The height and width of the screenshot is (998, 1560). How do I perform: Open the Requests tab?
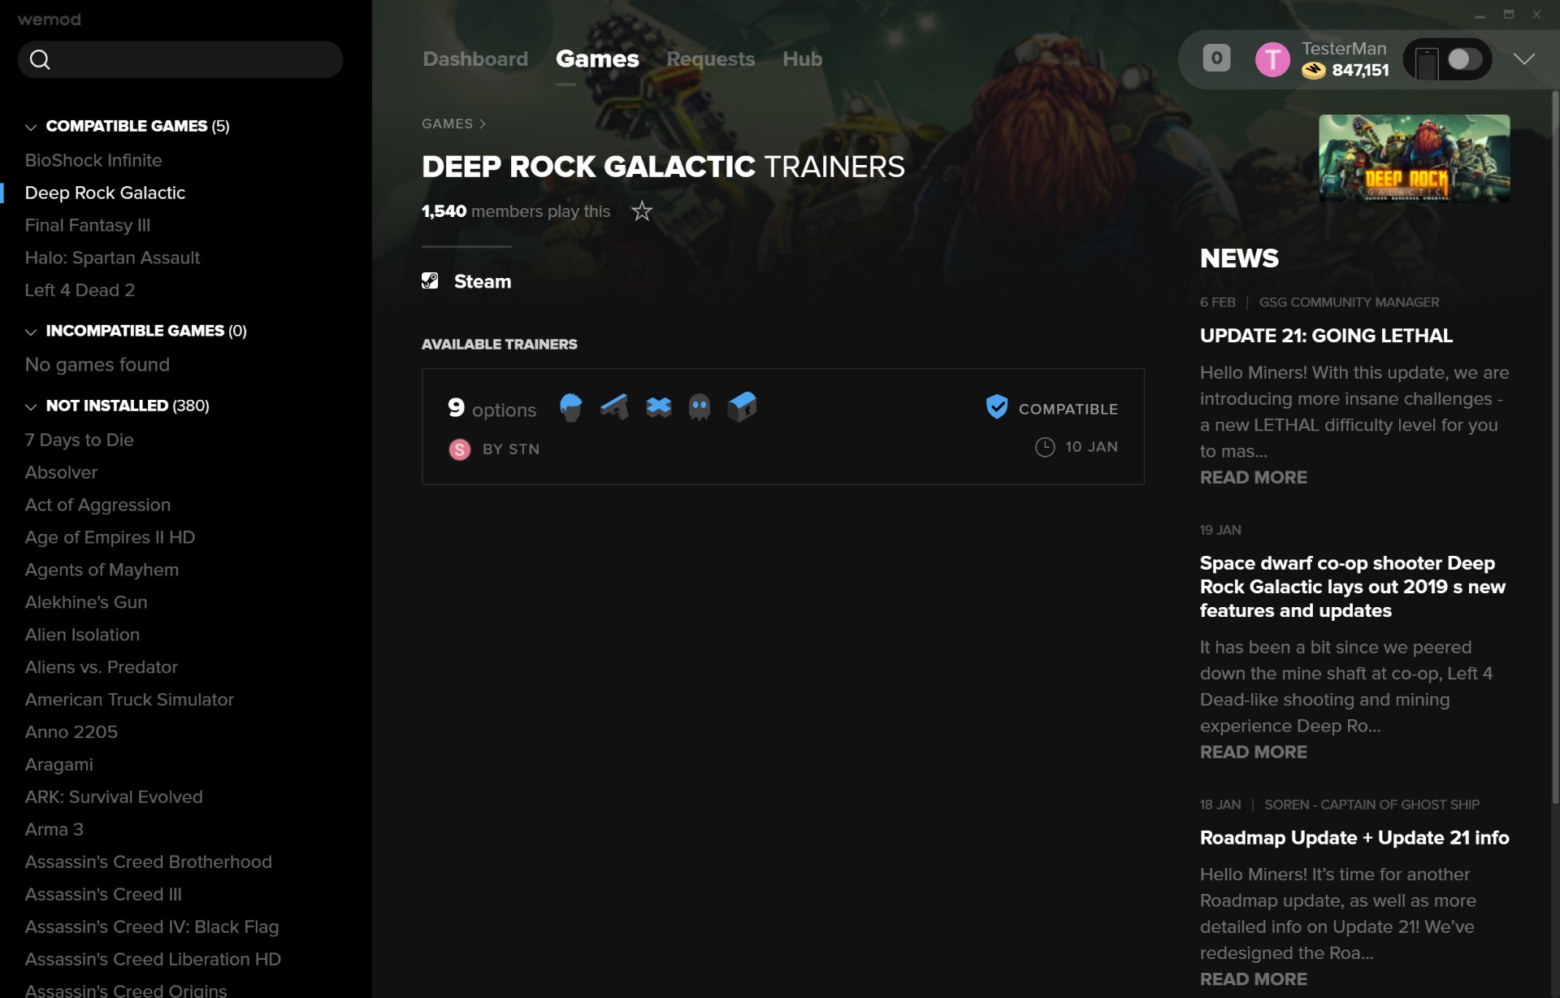(x=711, y=59)
